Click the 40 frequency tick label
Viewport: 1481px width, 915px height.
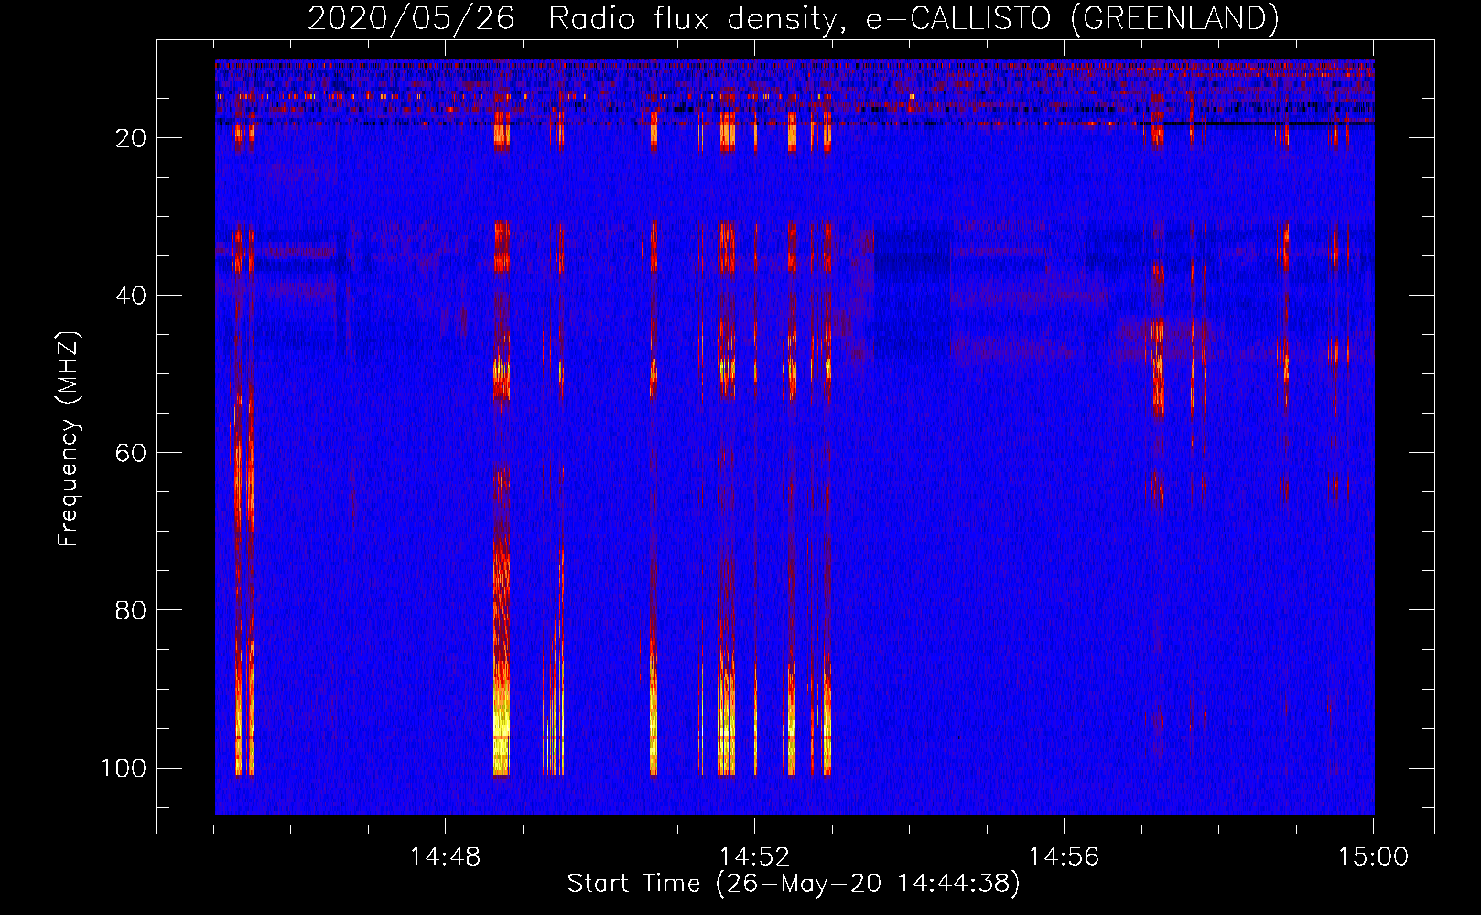[x=131, y=296]
